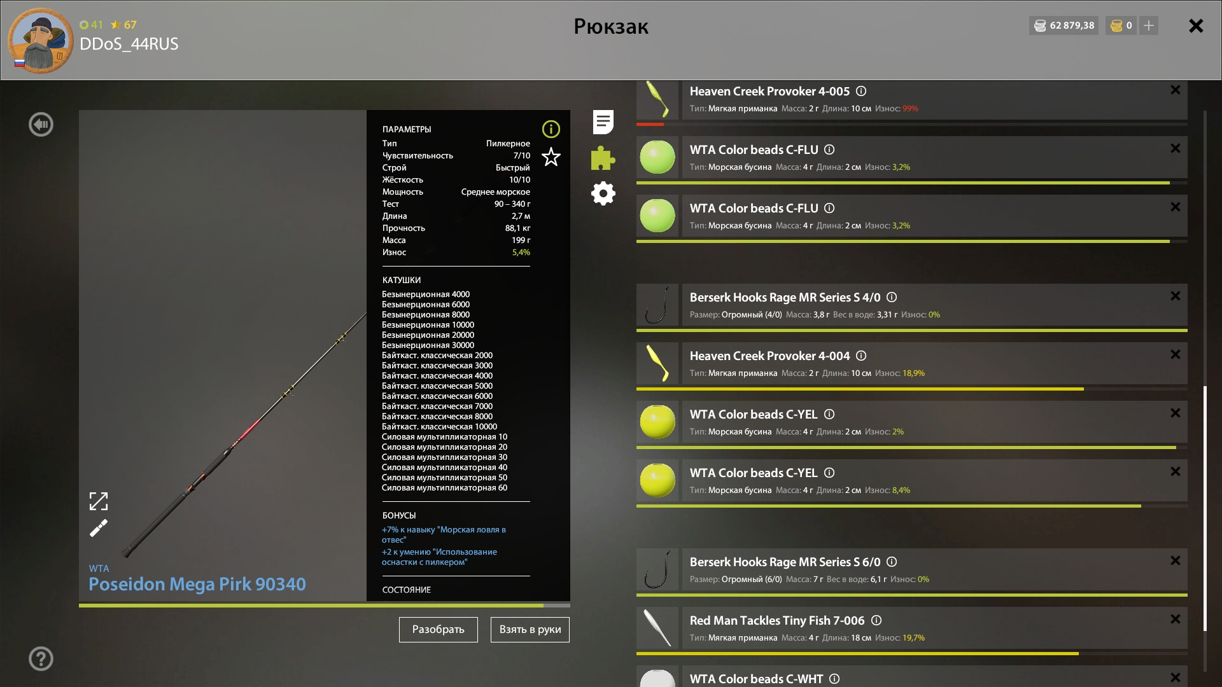This screenshot has height=687, width=1222.
Task: Click the Взять в руки button
Action: [x=530, y=629]
